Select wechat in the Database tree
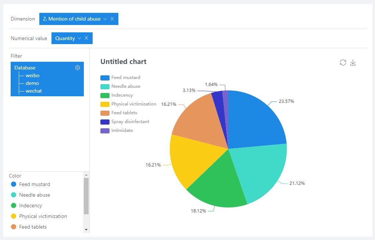Viewport: 375px width, 240px height. click(33, 91)
